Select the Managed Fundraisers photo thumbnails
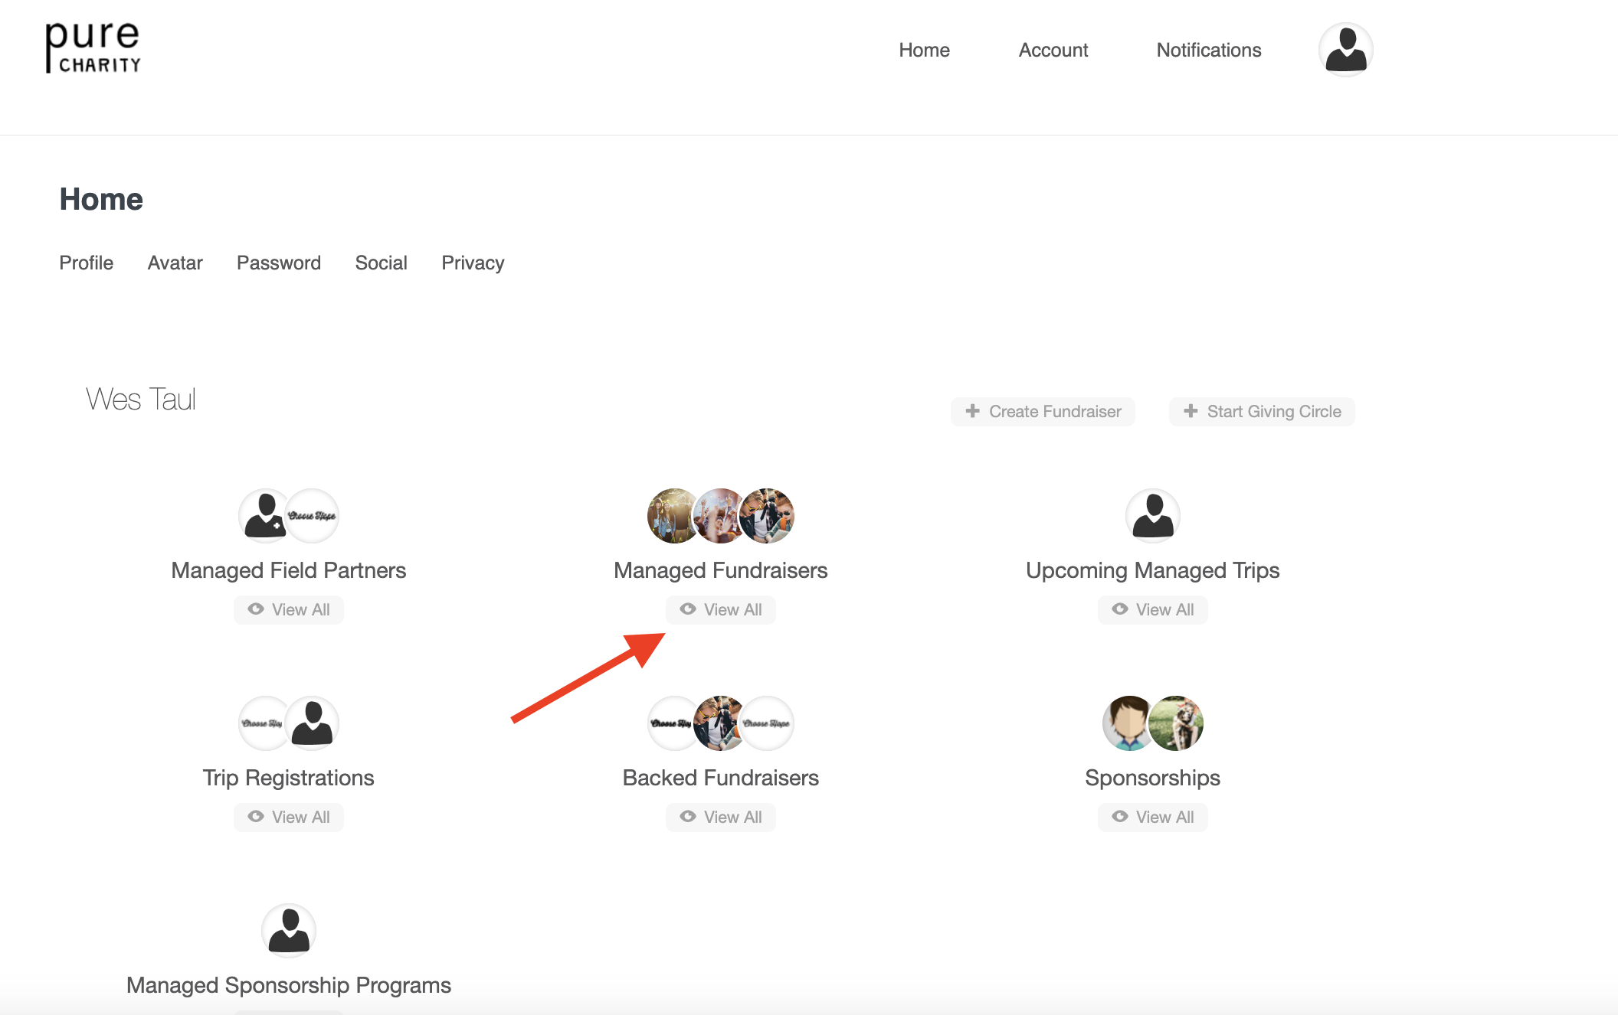Viewport: 1618px width, 1015px height. pos(721,516)
